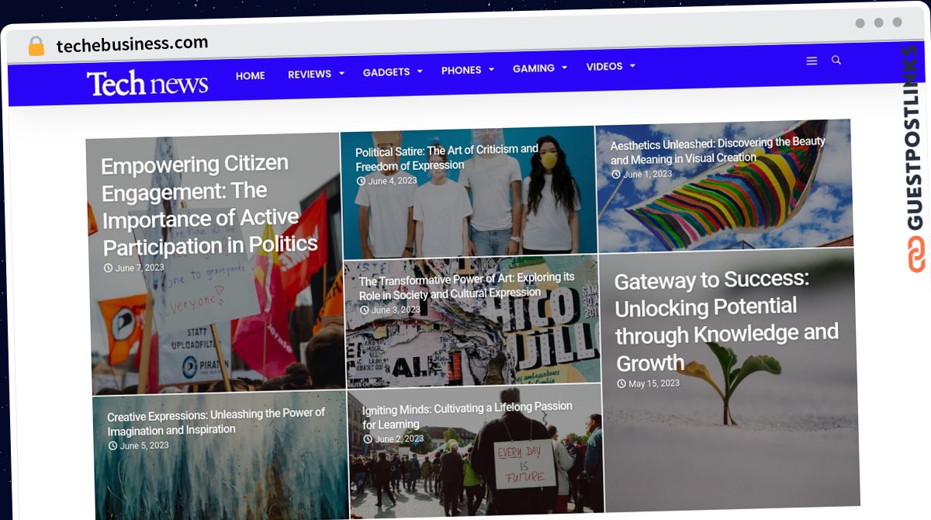This screenshot has width=931, height=520.
Task: Open the hamburger menu icon
Action: 812,61
